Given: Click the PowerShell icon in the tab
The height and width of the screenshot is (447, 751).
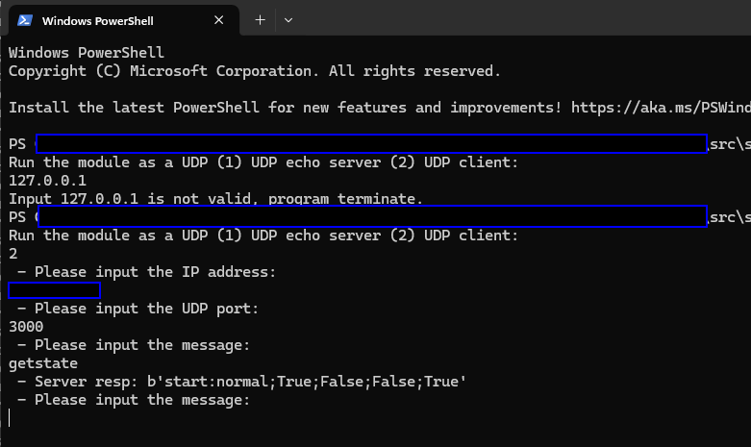Looking at the screenshot, I should pyautogui.click(x=25, y=20).
